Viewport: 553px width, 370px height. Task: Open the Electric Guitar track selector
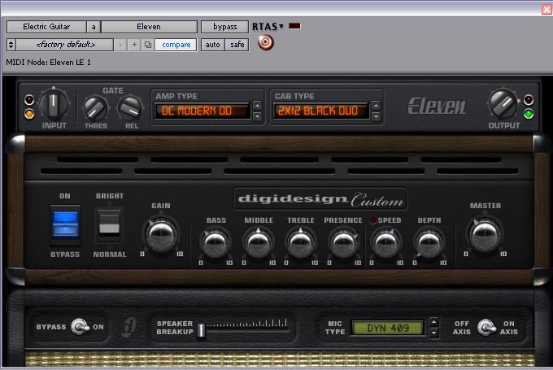point(46,27)
